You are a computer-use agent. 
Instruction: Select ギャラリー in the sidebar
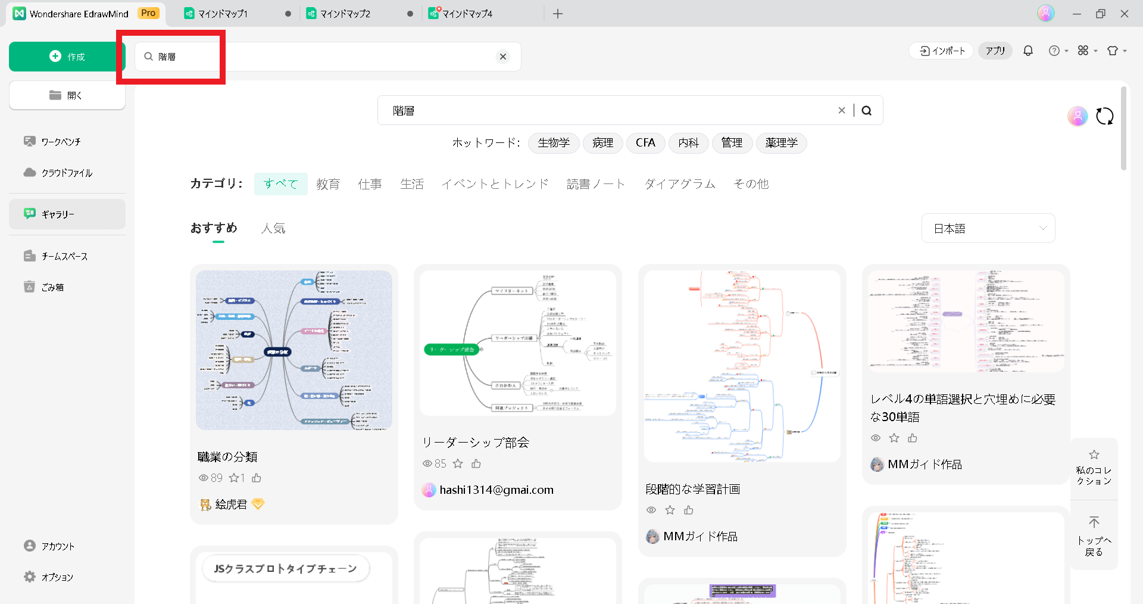pos(67,214)
